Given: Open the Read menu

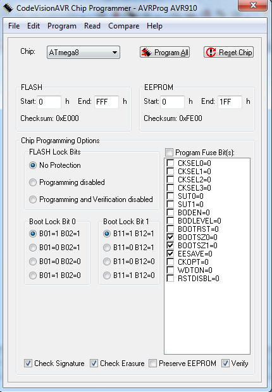Looking at the screenshot, I should tap(92, 26).
